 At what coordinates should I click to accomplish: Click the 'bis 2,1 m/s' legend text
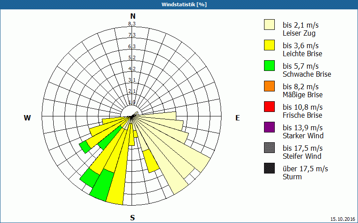pos(300,25)
